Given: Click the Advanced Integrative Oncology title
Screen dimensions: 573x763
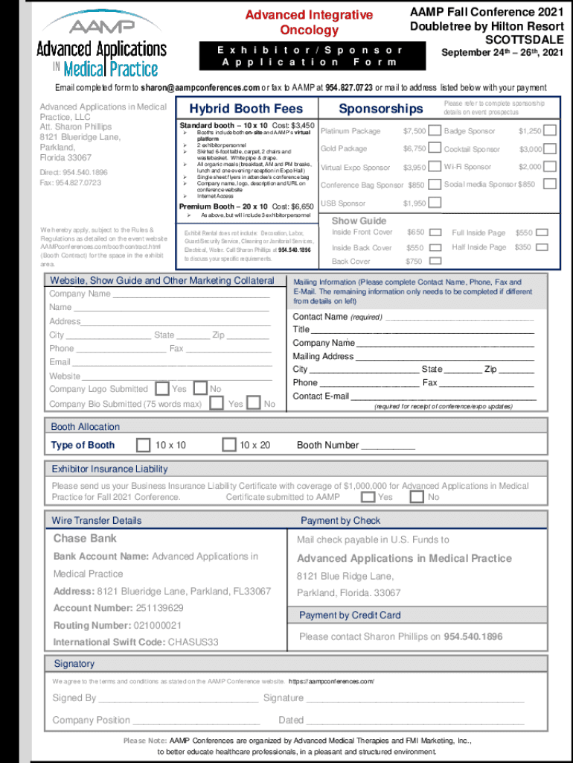Looking at the screenshot, I should (309, 22).
